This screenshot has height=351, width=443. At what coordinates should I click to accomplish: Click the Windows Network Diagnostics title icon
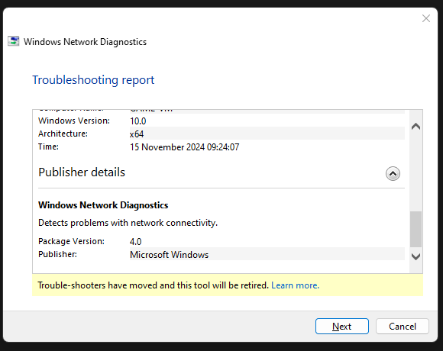click(13, 41)
